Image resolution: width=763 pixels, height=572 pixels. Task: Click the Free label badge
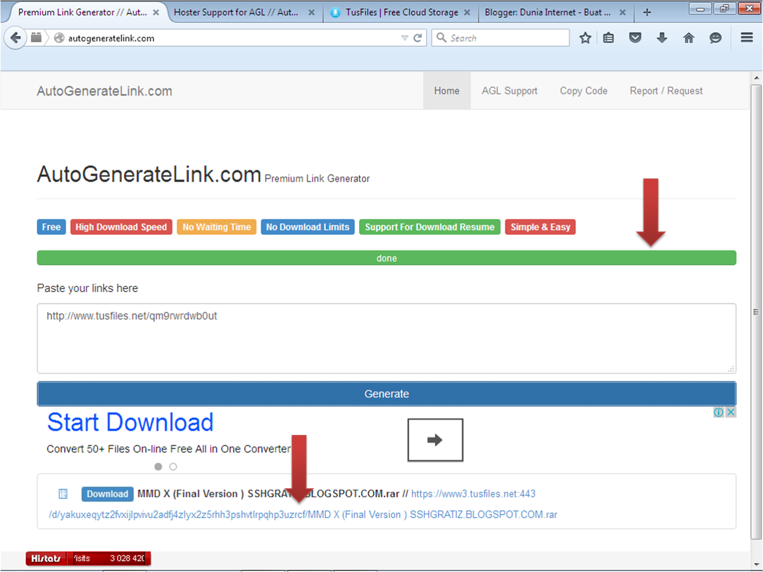click(51, 227)
